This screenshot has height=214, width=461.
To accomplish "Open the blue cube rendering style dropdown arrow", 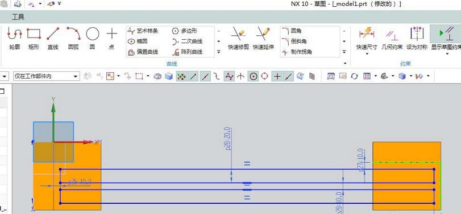I will click(x=411, y=76).
